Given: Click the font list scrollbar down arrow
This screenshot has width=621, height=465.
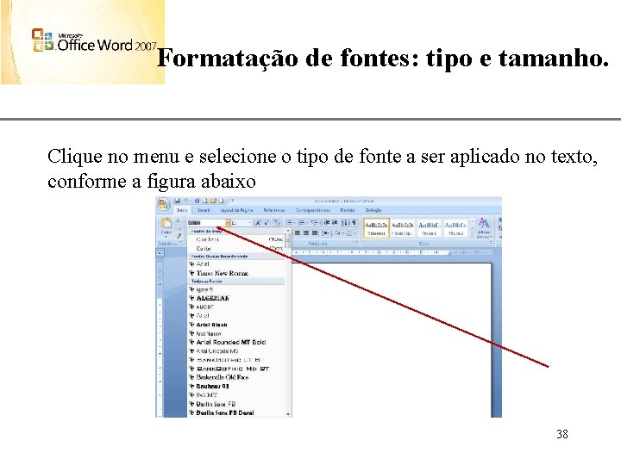Looking at the screenshot, I should tap(288, 414).
